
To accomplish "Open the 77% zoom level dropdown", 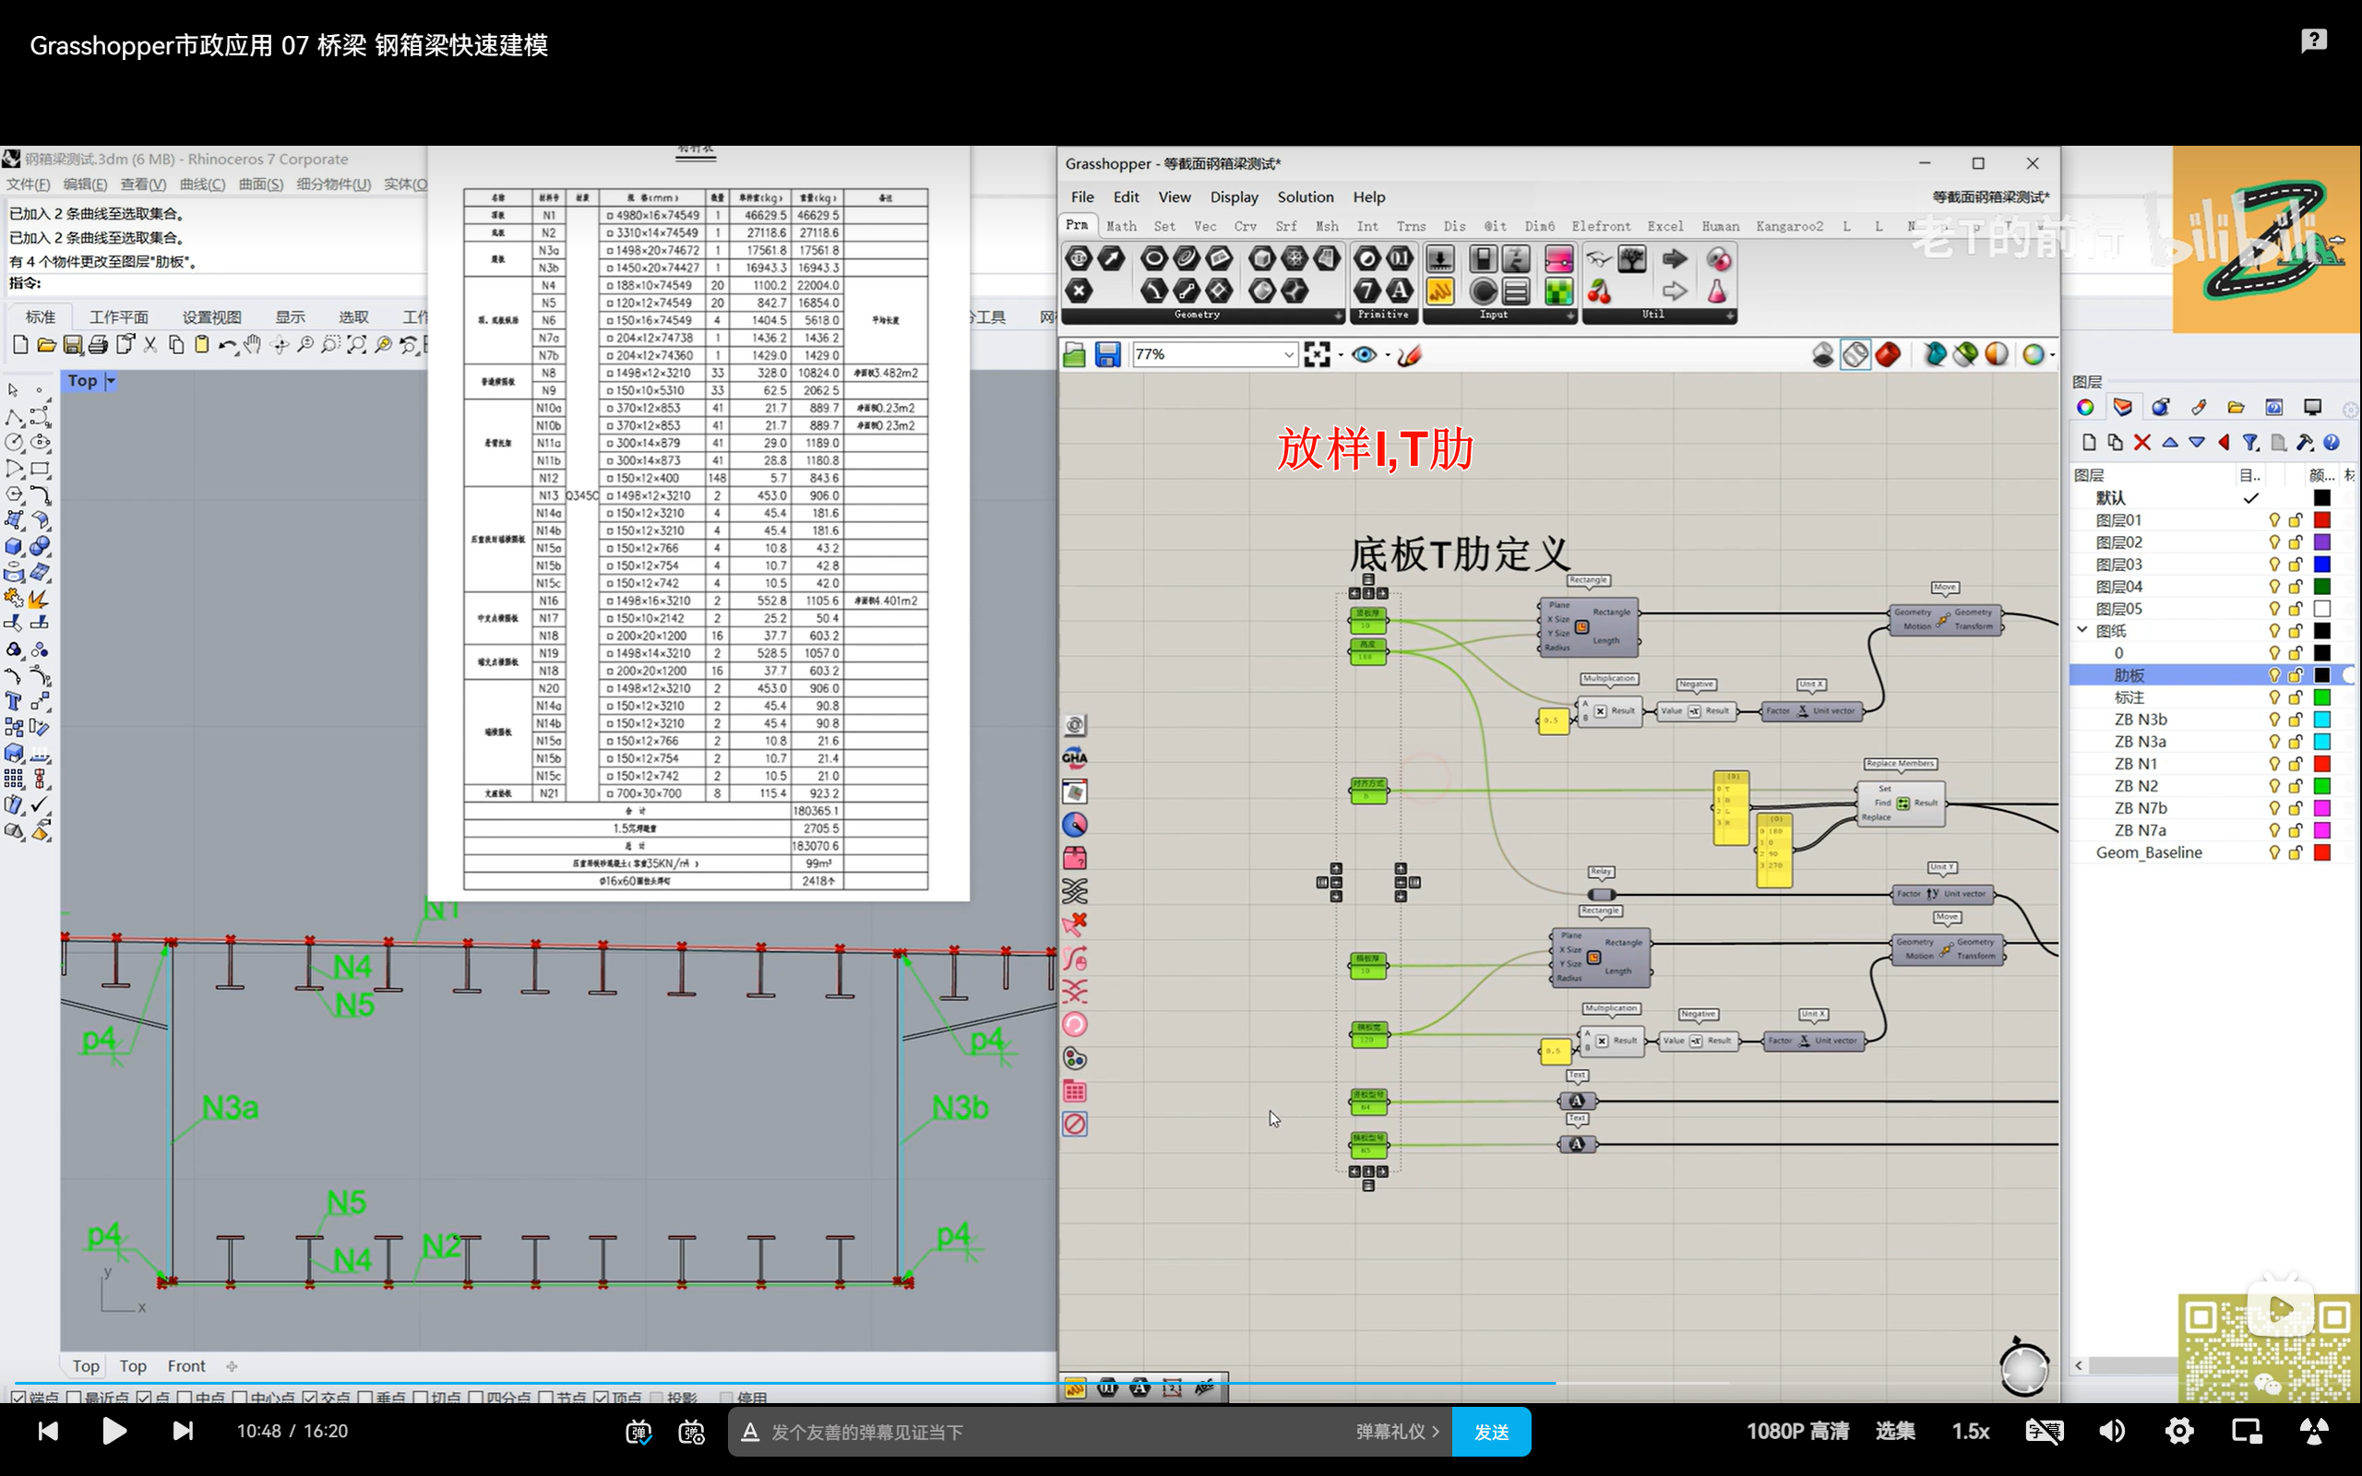I will [x=1288, y=354].
